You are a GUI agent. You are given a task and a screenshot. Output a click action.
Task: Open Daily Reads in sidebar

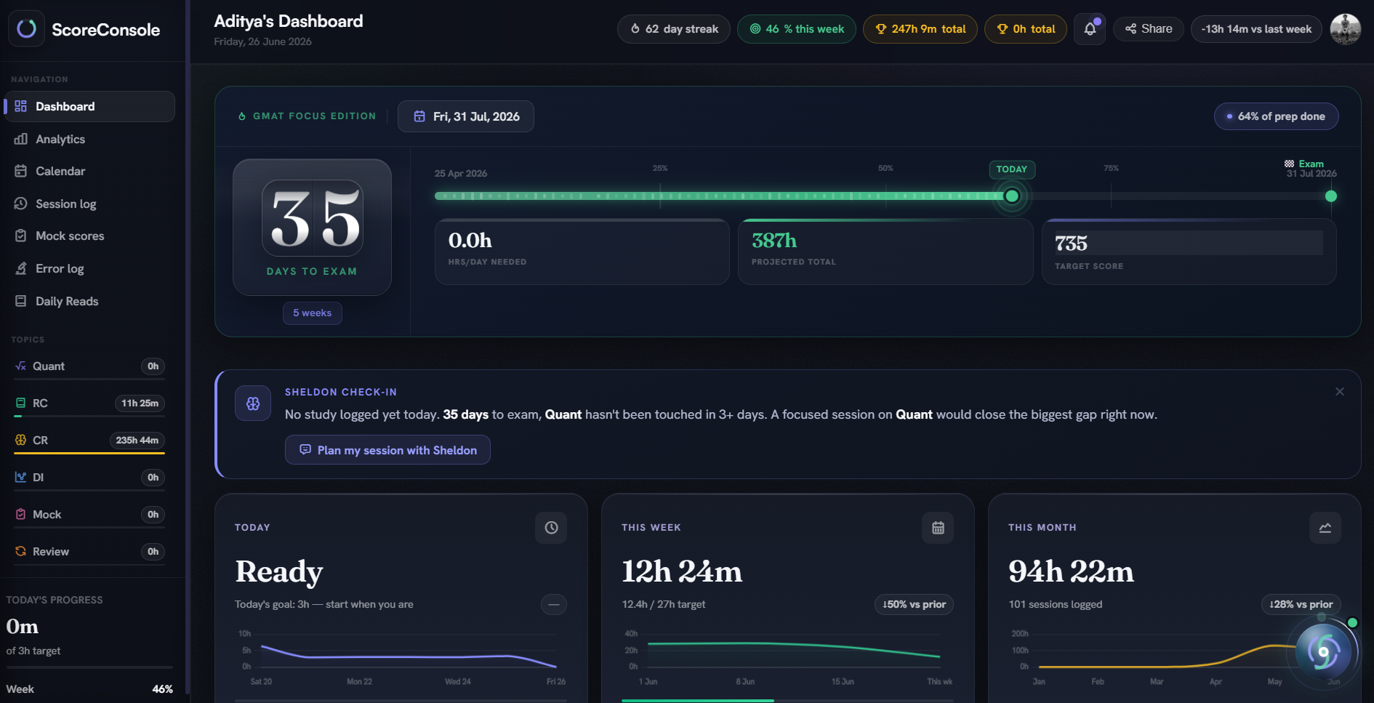[x=89, y=301]
